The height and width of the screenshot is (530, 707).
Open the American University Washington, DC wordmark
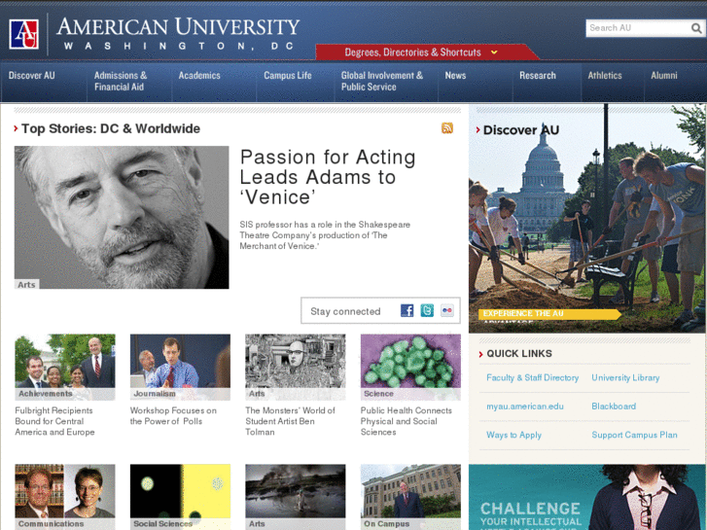tap(178, 34)
